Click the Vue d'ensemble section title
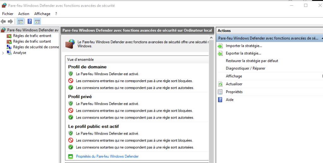Viewport: 323px width, 163px height. coord(80,59)
